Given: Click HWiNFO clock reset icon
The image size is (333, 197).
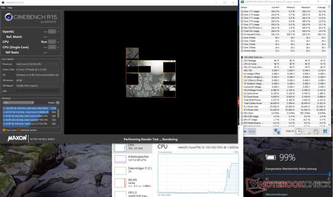Looking at the screenshot, I should [x=299, y=131].
